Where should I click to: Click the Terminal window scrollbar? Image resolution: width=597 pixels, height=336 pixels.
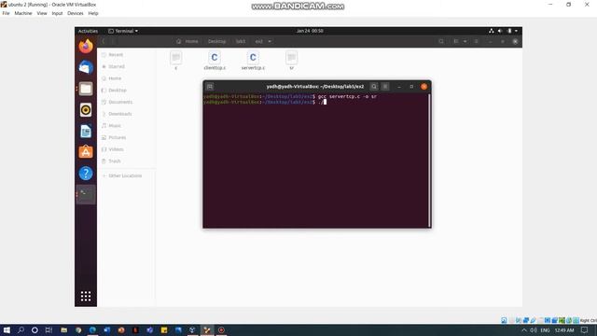coord(429,161)
